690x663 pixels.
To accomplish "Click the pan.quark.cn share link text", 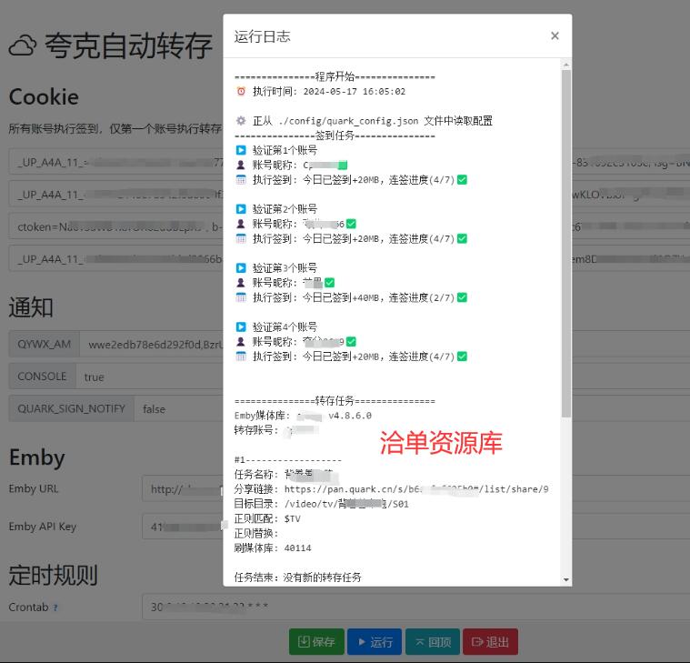I will (x=416, y=489).
